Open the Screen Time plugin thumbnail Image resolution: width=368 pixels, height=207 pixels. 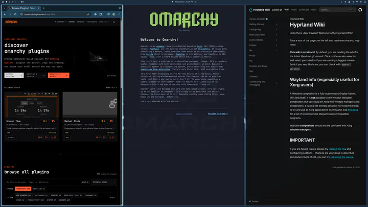pyautogui.click(x=32, y=105)
